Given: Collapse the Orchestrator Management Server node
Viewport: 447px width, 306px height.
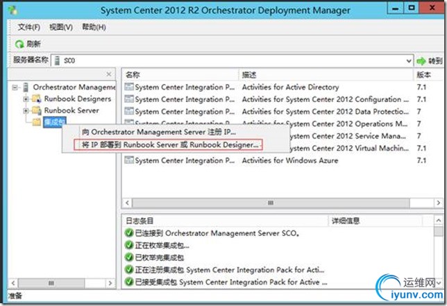Looking at the screenshot, I should (15, 87).
